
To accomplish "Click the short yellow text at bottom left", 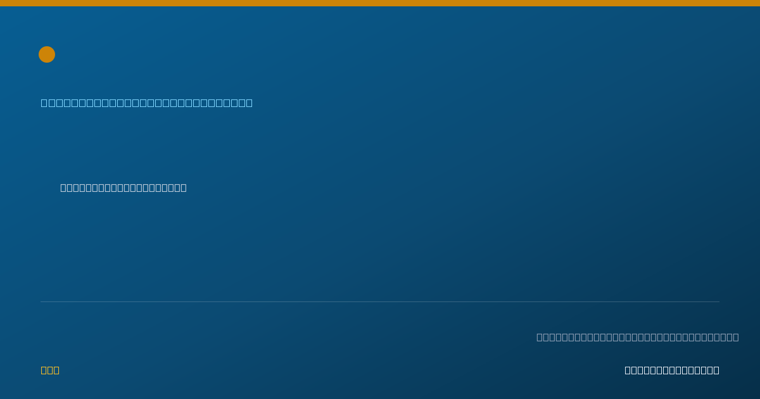I will pyautogui.click(x=50, y=370).
